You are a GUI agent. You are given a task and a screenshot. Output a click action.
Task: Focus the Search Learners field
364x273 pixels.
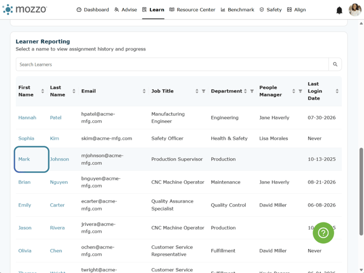[172, 64]
